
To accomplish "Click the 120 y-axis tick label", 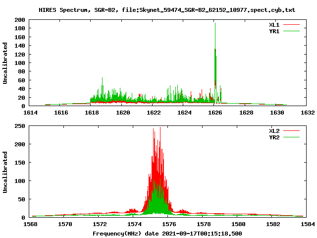I will pos(20,55).
